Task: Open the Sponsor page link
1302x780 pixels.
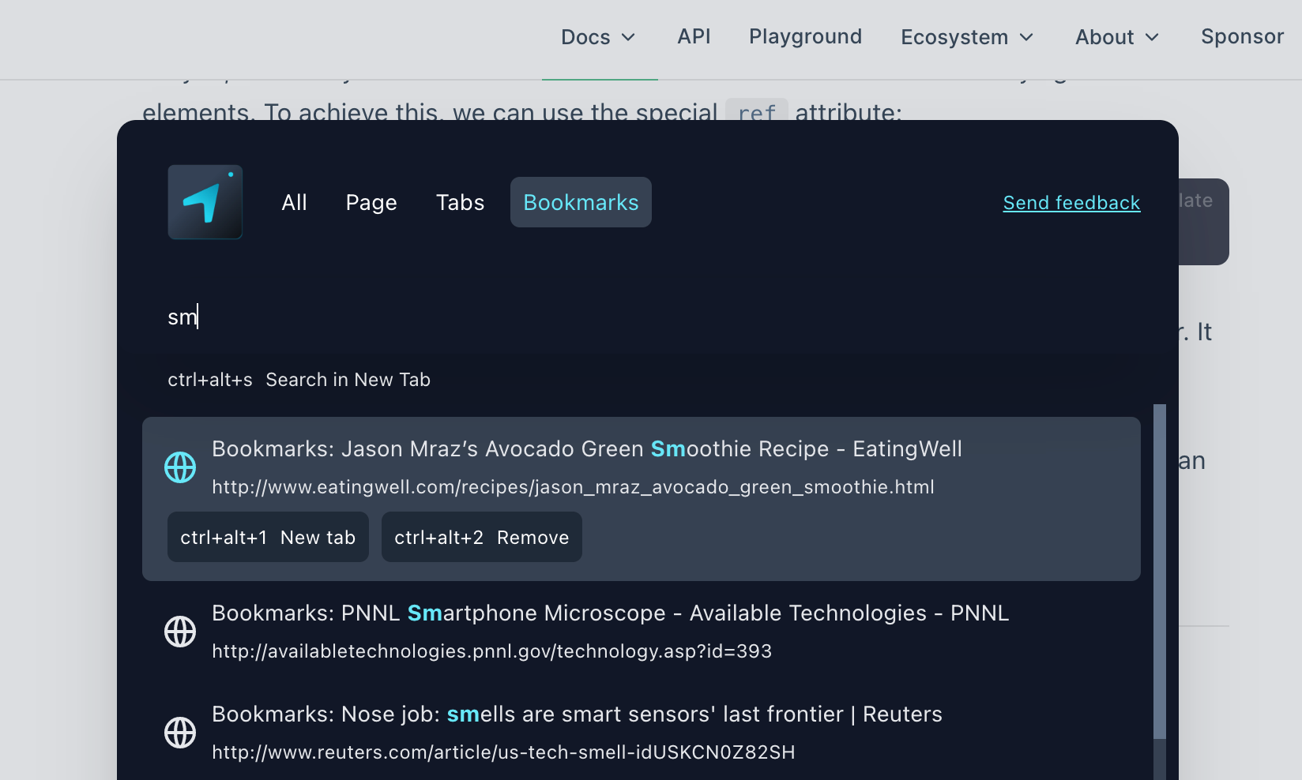Action: [x=1242, y=37]
